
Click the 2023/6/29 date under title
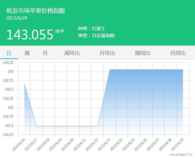coord(17,18)
